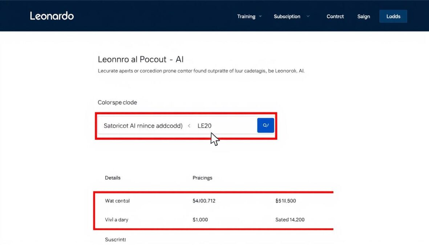This screenshot has height=245, width=429.
Task: Collapse the chevron next to Subsciption
Action: pos(308,16)
